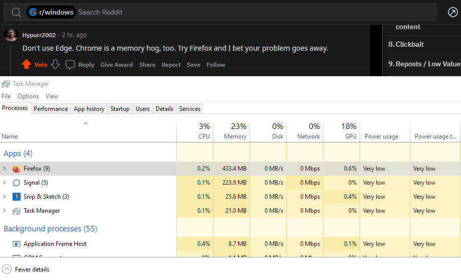Click the Signal app icon

[16, 183]
